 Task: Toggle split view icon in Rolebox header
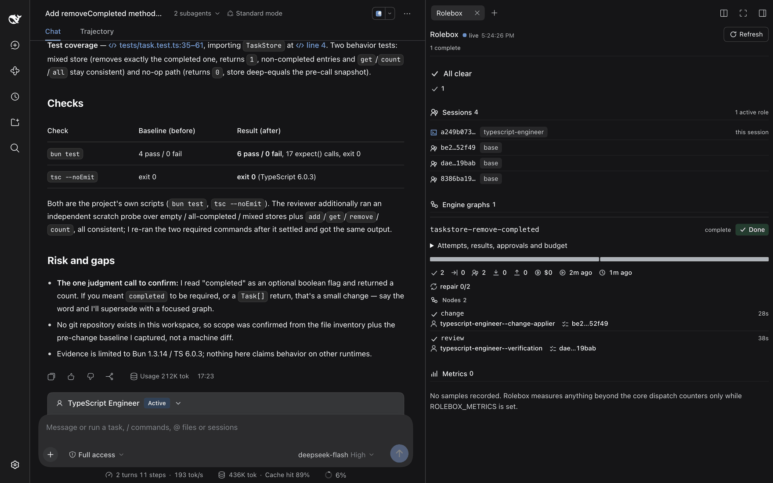pyautogui.click(x=724, y=13)
